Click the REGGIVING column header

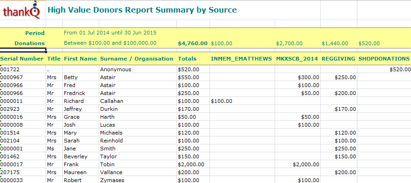(338, 59)
